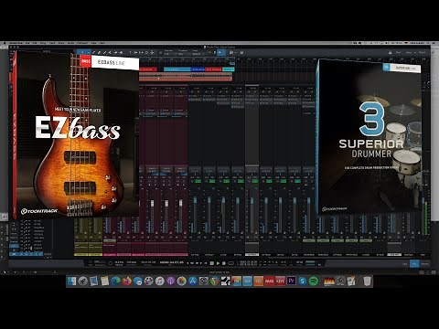The image size is (439, 329).
Task: Launch Microsoft Edge from the Dock
Action: coord(115,281)
